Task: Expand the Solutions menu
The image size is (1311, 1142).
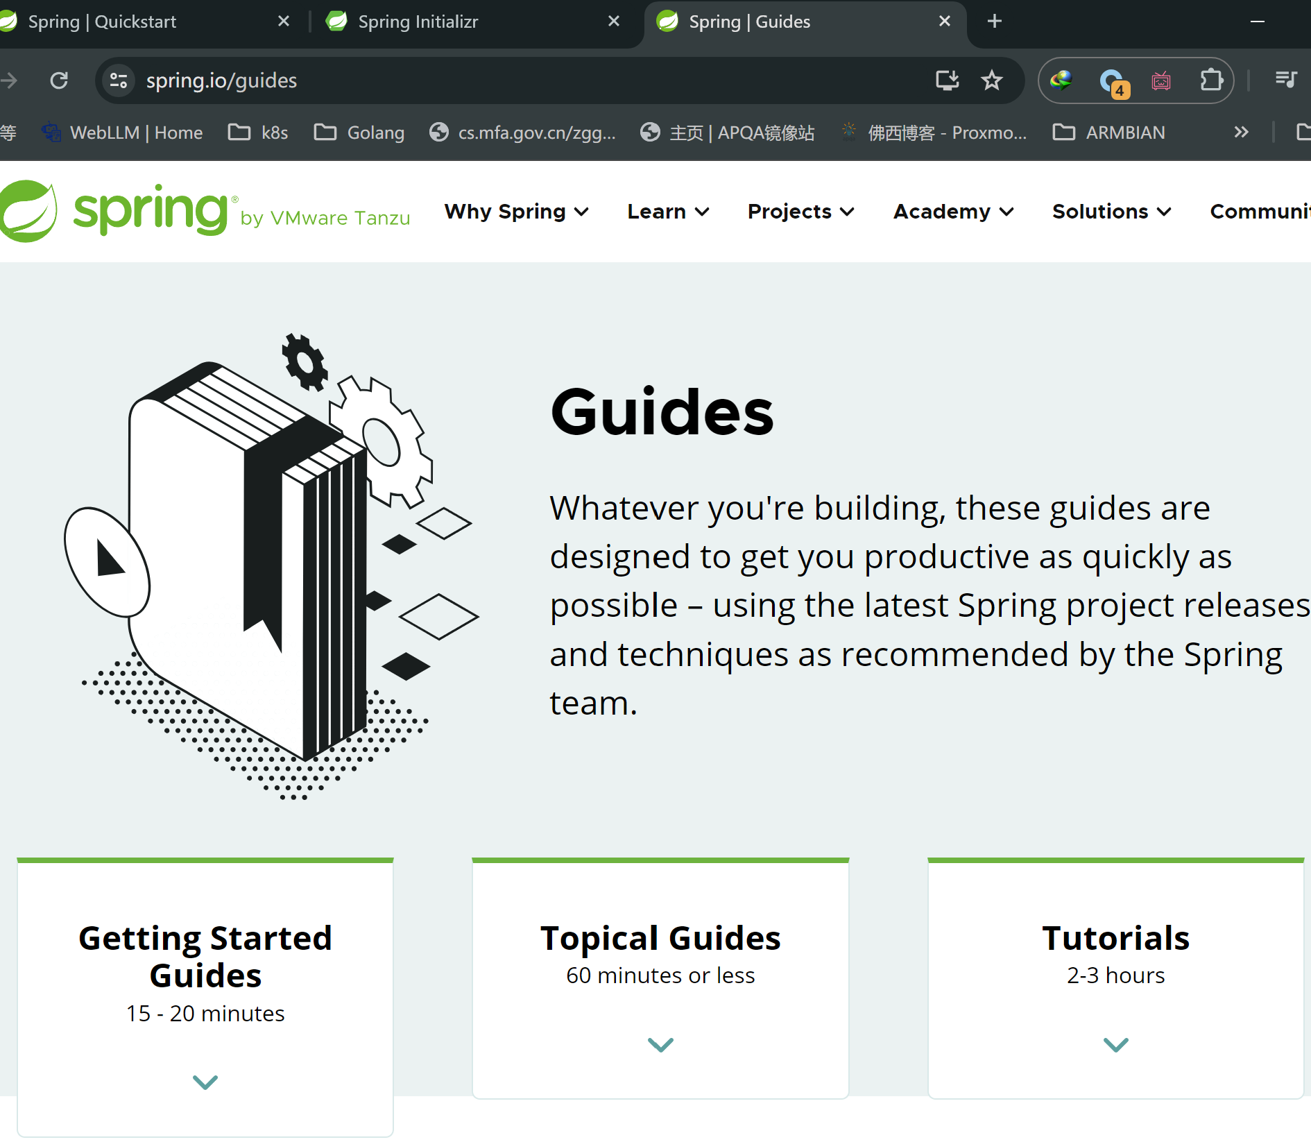Action: [1112, 212]
